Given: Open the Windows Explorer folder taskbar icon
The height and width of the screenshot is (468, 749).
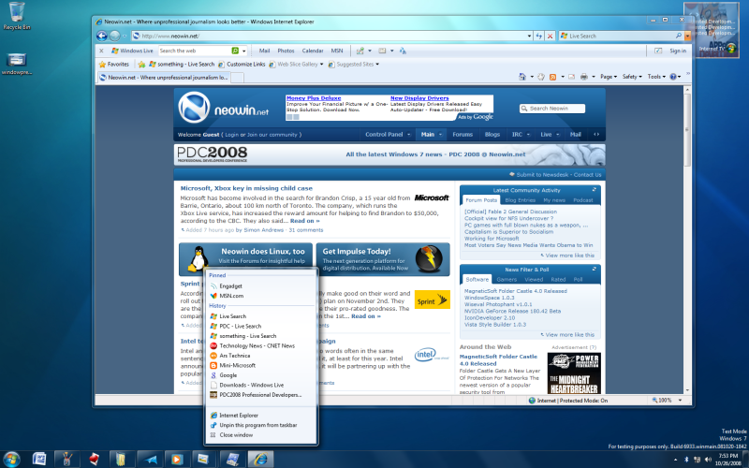Looking at the screenshot, I should 121,460.
